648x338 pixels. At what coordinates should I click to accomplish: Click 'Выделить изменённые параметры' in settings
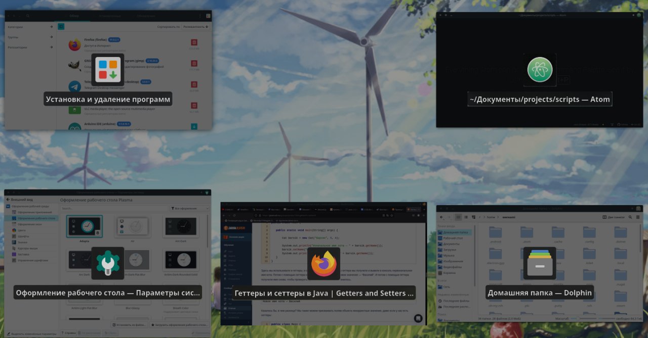(x=31, y=334)
